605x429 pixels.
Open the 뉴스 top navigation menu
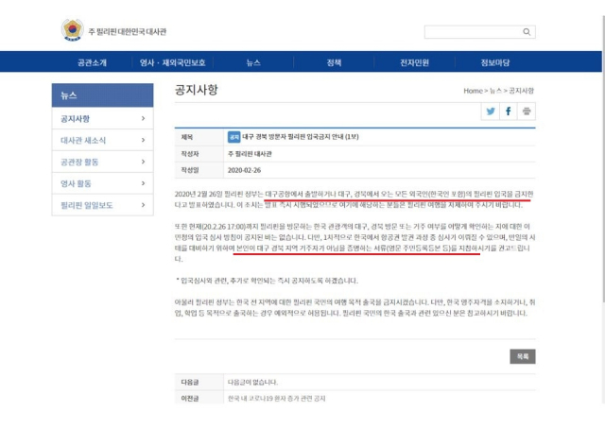pyautogui.click(x=253, y=62)
